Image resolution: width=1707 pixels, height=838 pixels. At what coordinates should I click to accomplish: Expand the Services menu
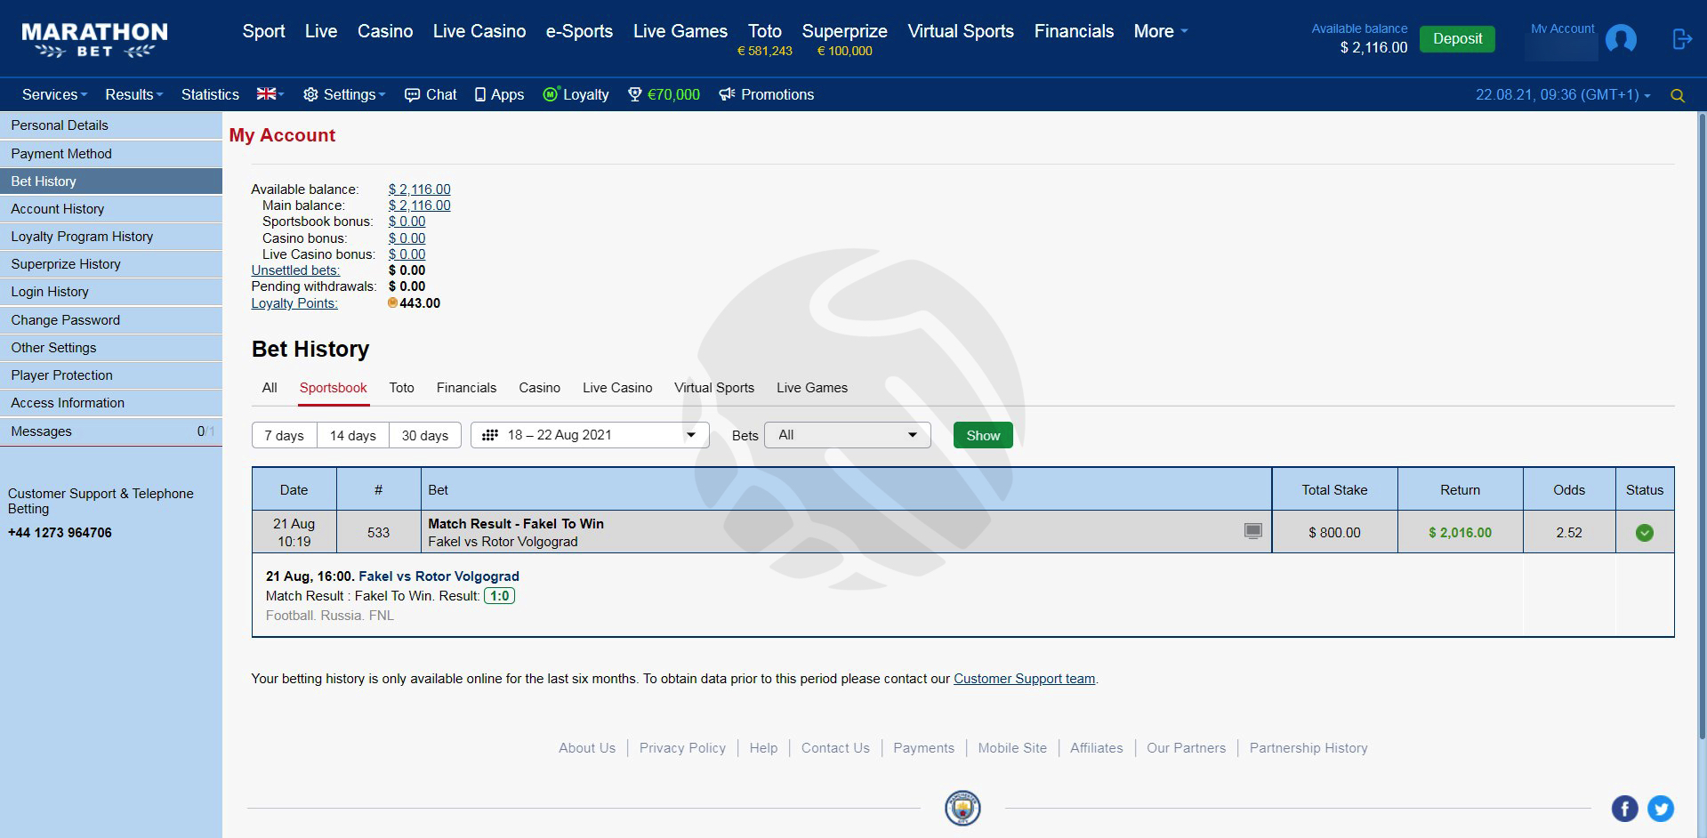[54, 94]
